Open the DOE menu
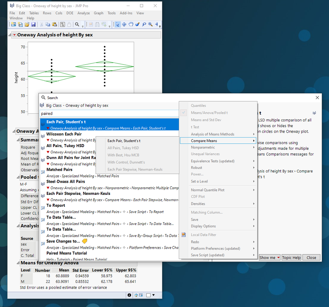The image size is (329, 307). [x=70, y=13]
